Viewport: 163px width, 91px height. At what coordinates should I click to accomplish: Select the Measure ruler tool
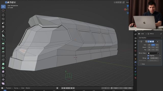3,35
